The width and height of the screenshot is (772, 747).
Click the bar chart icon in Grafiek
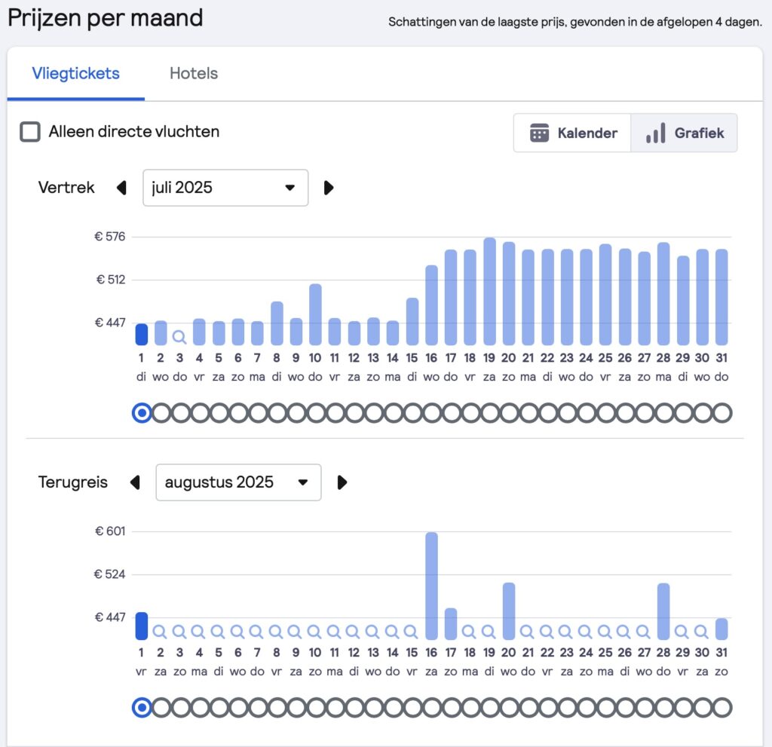[656, 133]
